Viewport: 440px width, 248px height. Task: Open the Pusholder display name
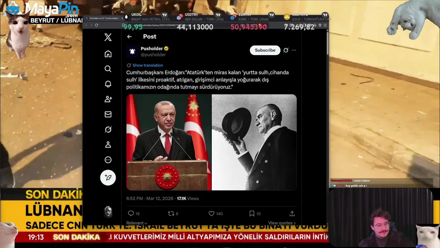pyautogui.click(x=152, y=49)
